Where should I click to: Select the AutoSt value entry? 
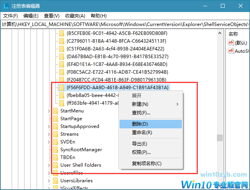coord(242,51)
